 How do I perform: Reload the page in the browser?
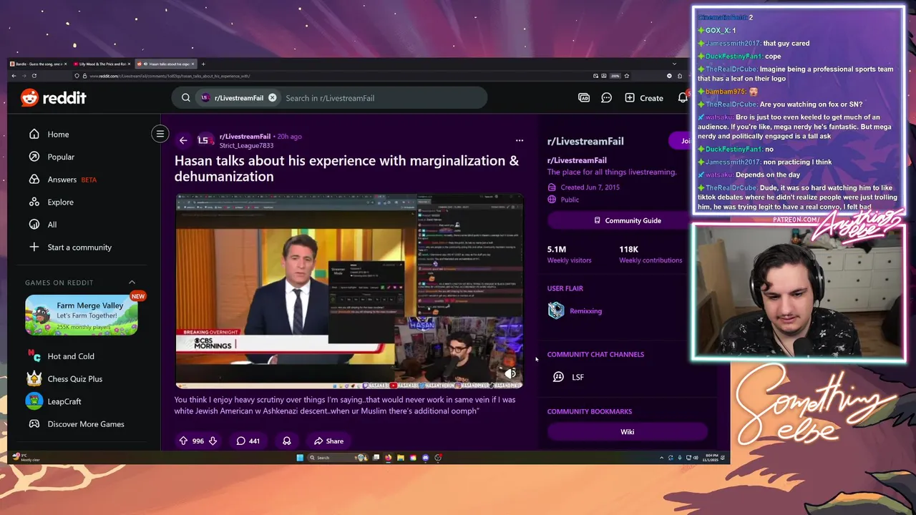[x=34, y=76]
